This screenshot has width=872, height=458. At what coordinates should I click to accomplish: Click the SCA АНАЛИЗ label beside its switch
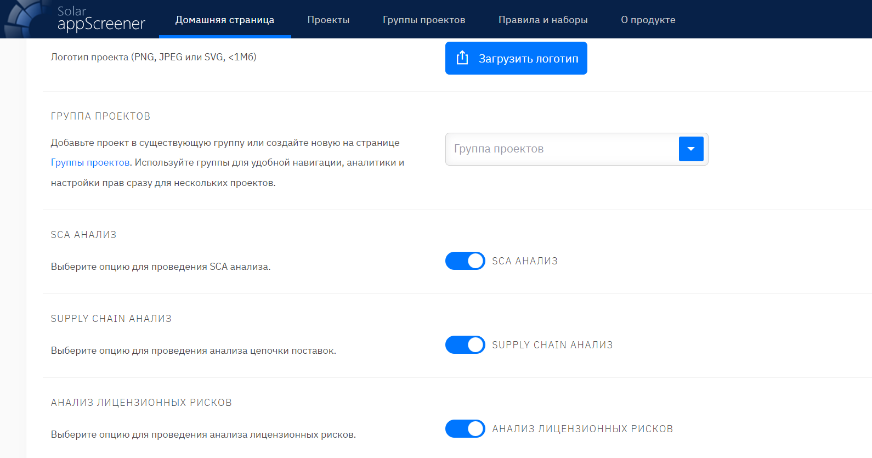[x=525, y=261]
